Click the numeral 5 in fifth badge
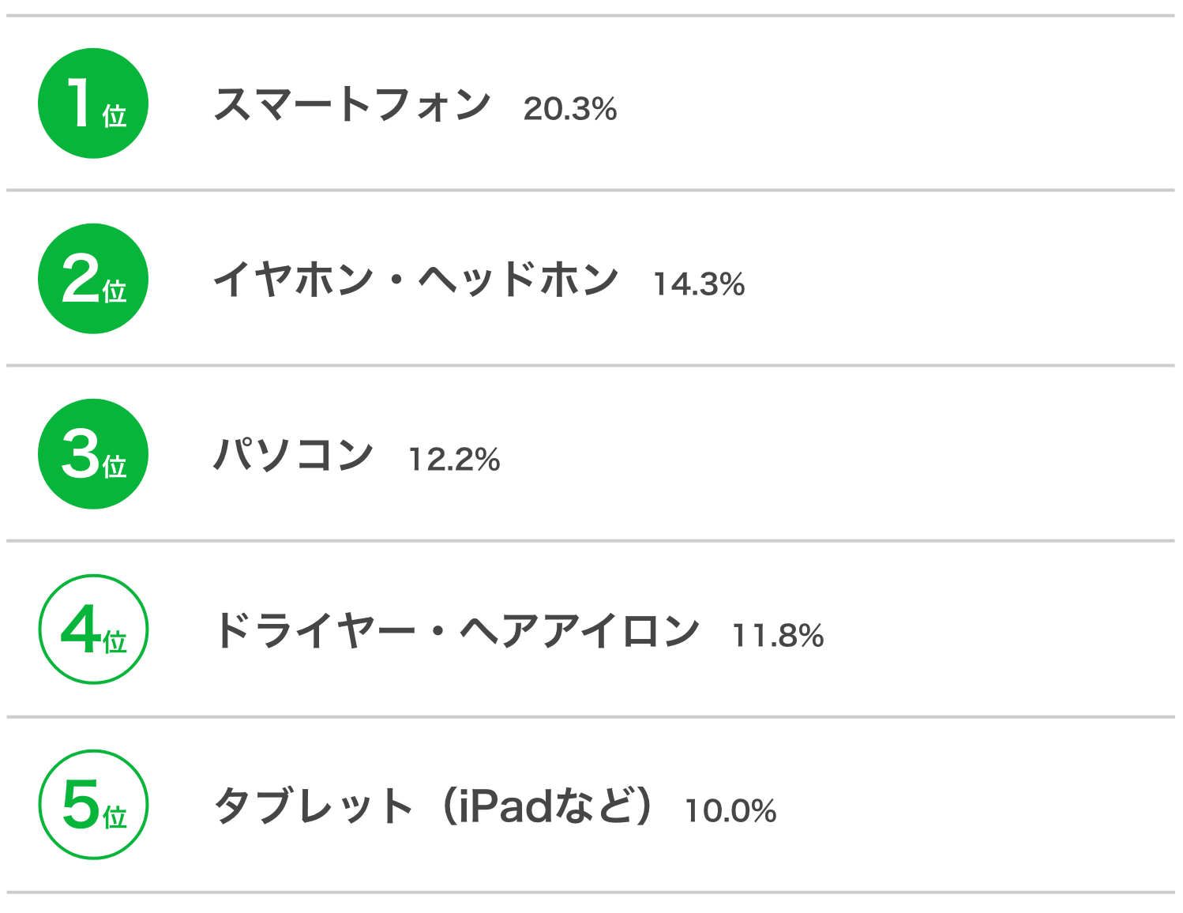The width and height of the screenshot is (1183, 913). 81,804
